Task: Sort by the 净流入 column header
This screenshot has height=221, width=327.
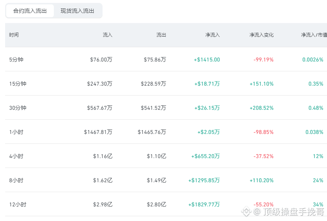Action: click(x=212, y=35)
